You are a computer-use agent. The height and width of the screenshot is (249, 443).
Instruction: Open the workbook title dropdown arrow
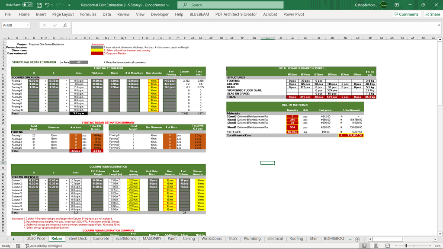tap(168, 5)
